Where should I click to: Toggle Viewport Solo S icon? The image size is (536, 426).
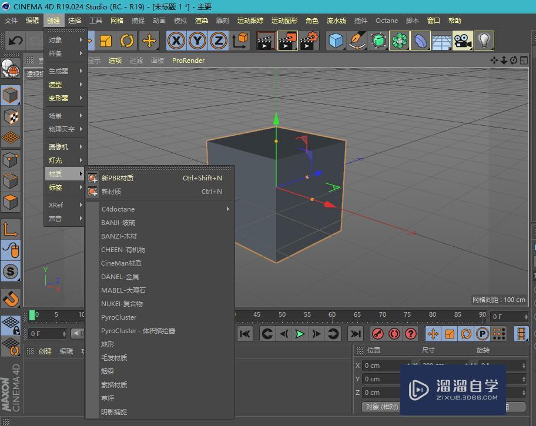coord(11,271)
